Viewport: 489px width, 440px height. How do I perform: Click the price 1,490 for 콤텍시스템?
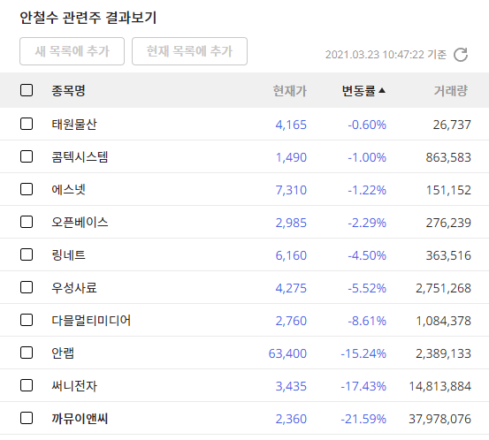[x=291, y=157]
